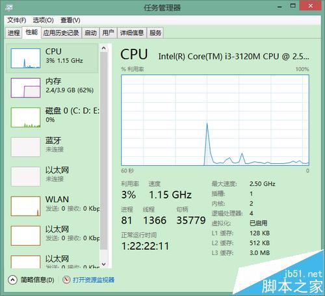Switch to the 应用历史记录 tab
This screenshot has width=325, height=296.
(61, 33)
